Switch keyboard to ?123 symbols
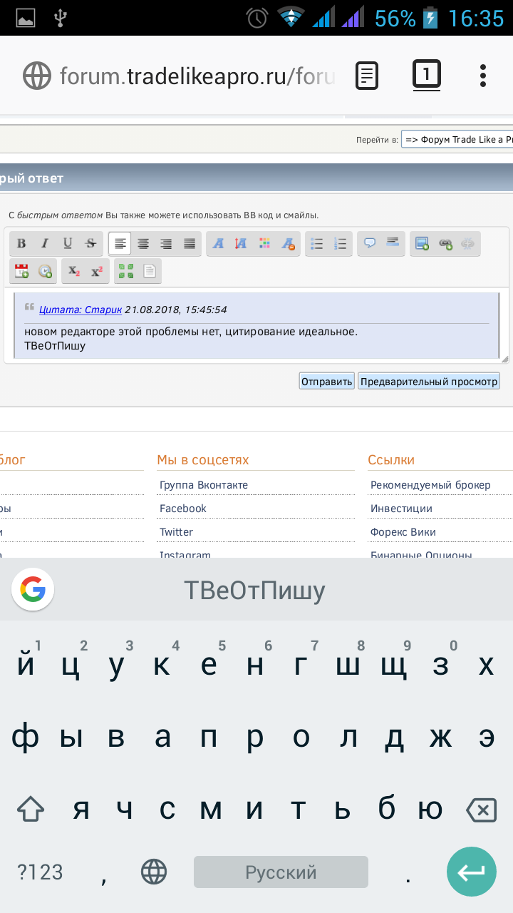The width and height of the screenshot is (513, 913). pos(40,872)
